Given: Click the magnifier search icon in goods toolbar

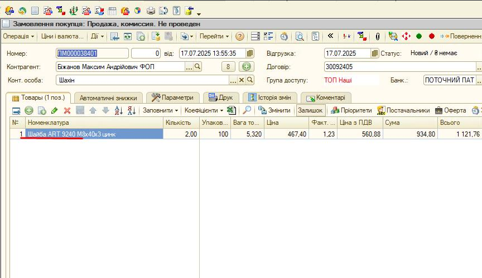Looking at the screenshot, I should click(247, 110).
